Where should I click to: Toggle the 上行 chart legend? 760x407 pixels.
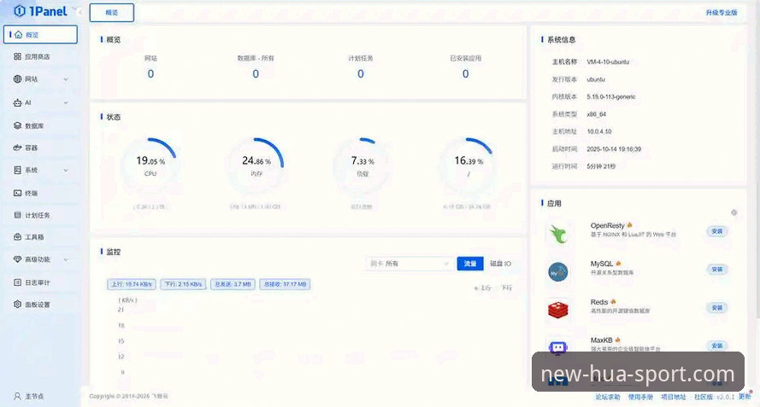click(x=483, y=288)
